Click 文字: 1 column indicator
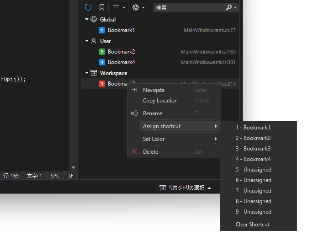The image size is (329, 247). point(34,176)
